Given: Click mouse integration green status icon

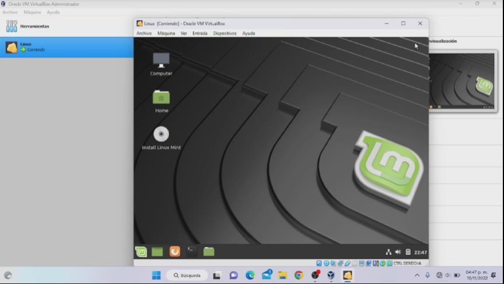Looking at the screenshot, I should [383, 264].
